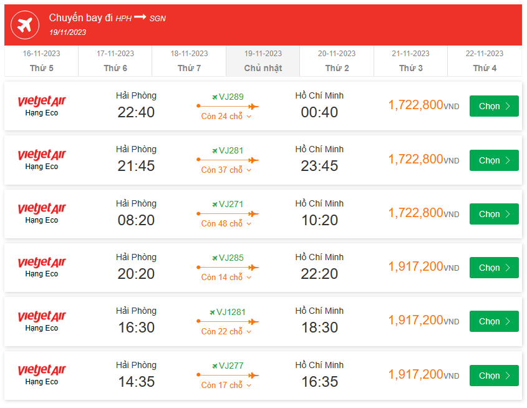Switch to the 16-11-2023 Thứ 5 date tab
The width and height of the screenshot is (527, 408).
(x=42, y=61)
